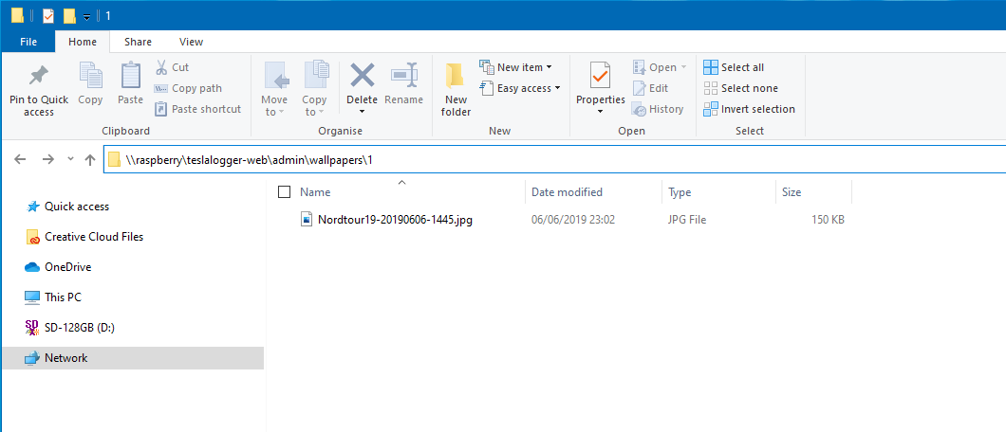Sort files by Date modified column
The width and height of the screenshot is (1006, 432).
[567, 192]
